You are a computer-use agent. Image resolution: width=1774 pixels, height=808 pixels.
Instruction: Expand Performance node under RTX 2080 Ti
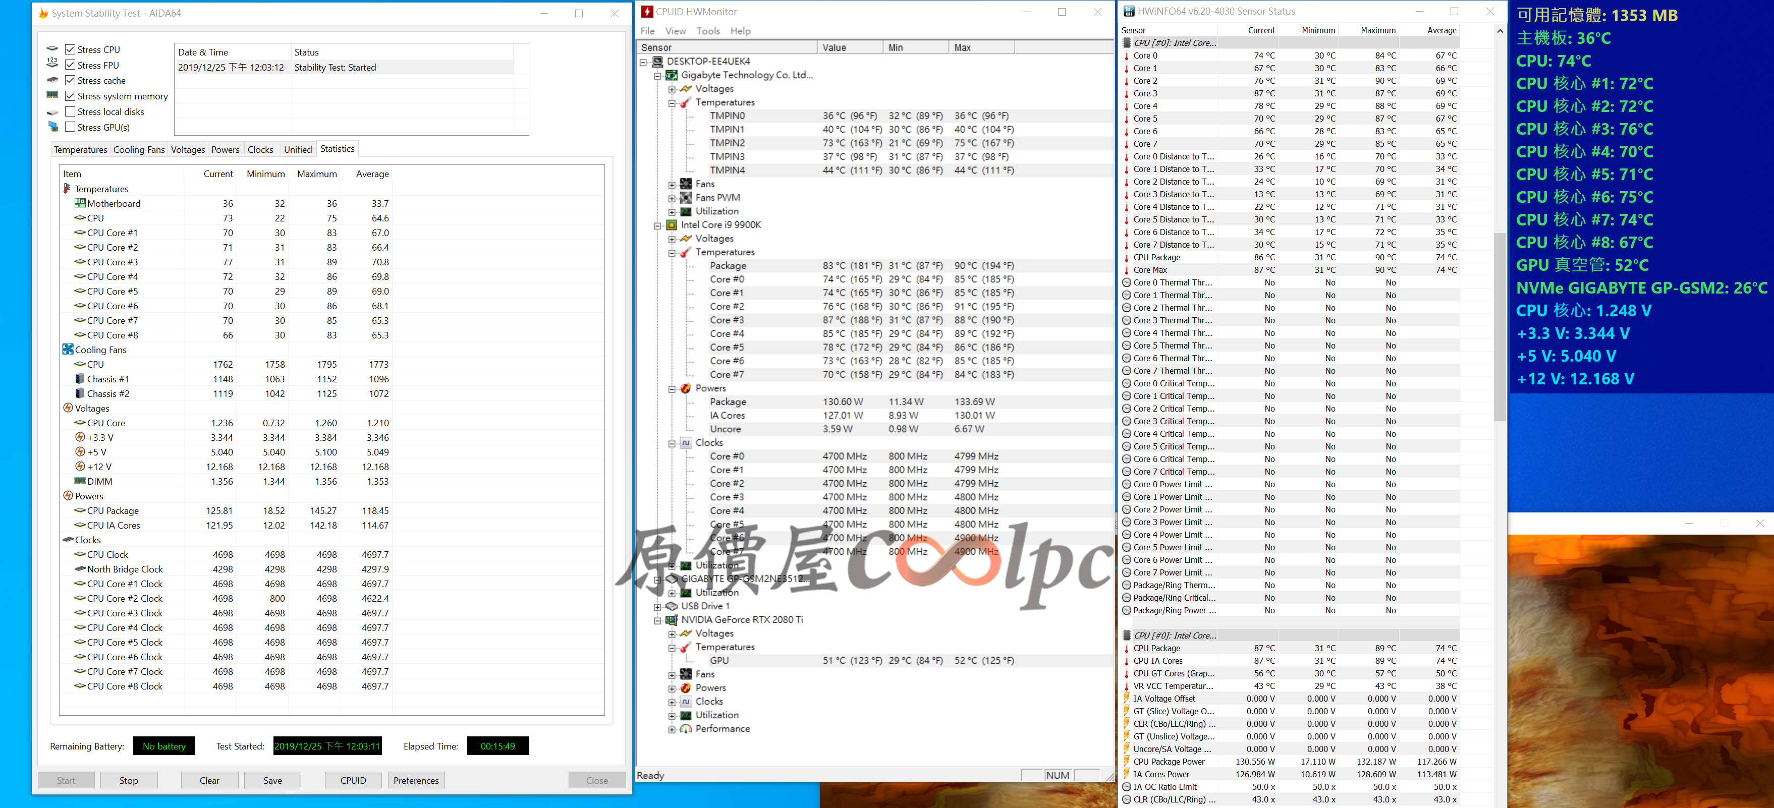672,729
